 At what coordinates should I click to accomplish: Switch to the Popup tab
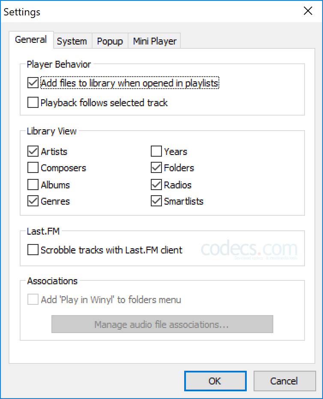tap(110, 42)
